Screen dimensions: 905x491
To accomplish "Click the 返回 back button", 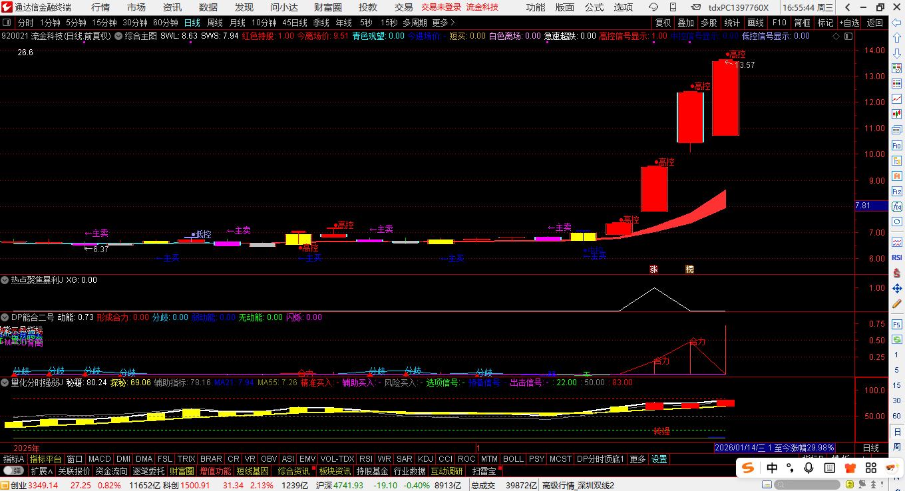I will point(875,23).
